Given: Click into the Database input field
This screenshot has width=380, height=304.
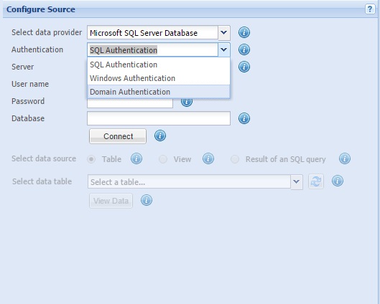Looking at the screenshot, I should point(159,118).
